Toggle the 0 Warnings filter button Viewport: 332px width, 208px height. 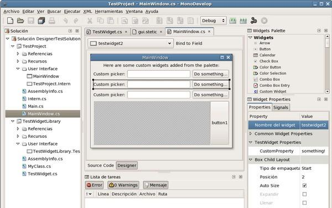click(x=123, y=185)
